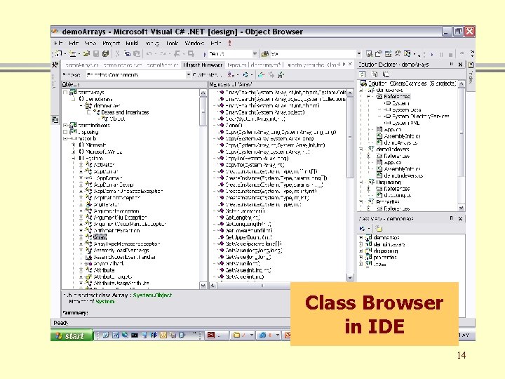Select the Solution 'CSharpExamples' root node
This screenshot has width=505, height=379.
tap(412, 84)
